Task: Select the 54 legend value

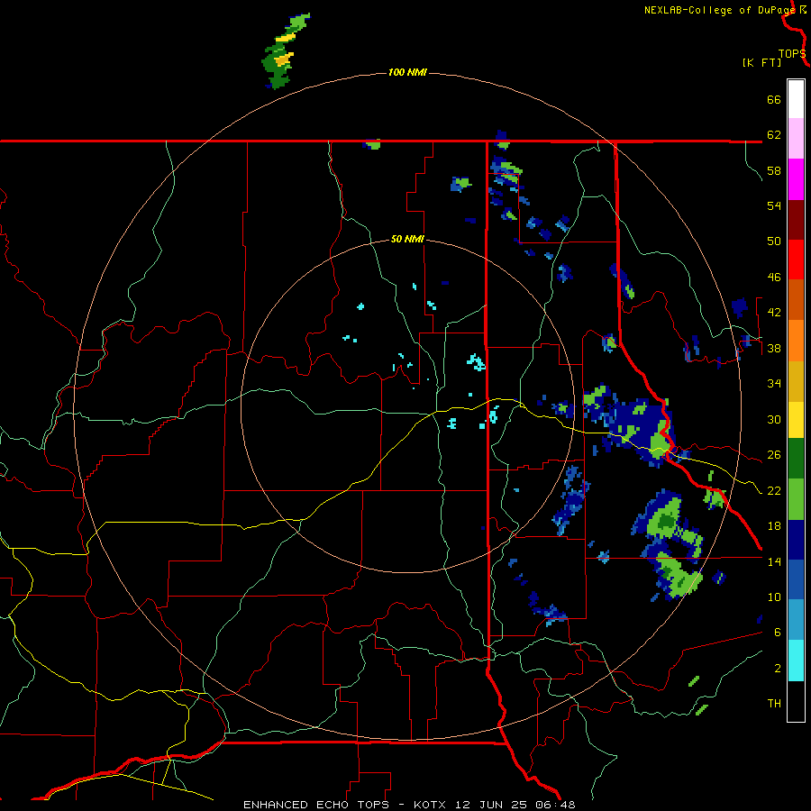Action: pos(774,205)
